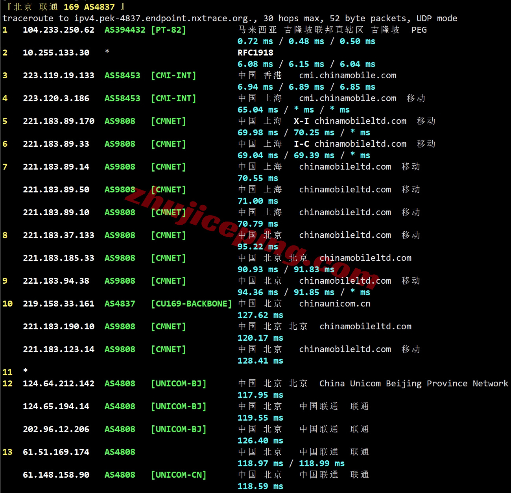Click China Unicom Beijing Province Network text
Image resolution: width=511 pixels, height=493 pixels.
tap(414, 384)
